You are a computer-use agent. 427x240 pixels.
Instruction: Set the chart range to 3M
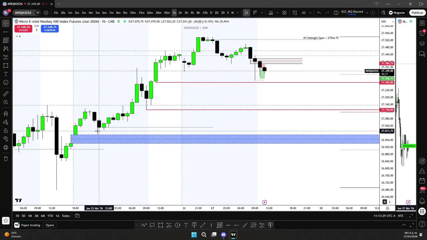pos(36,216)
